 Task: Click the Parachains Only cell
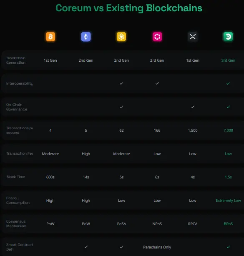click(157, 247)
